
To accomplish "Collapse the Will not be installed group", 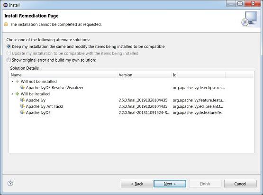I will pos(13,82).
